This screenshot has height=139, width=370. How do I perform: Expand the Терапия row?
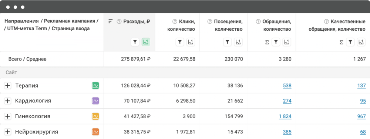pos(8,85)
